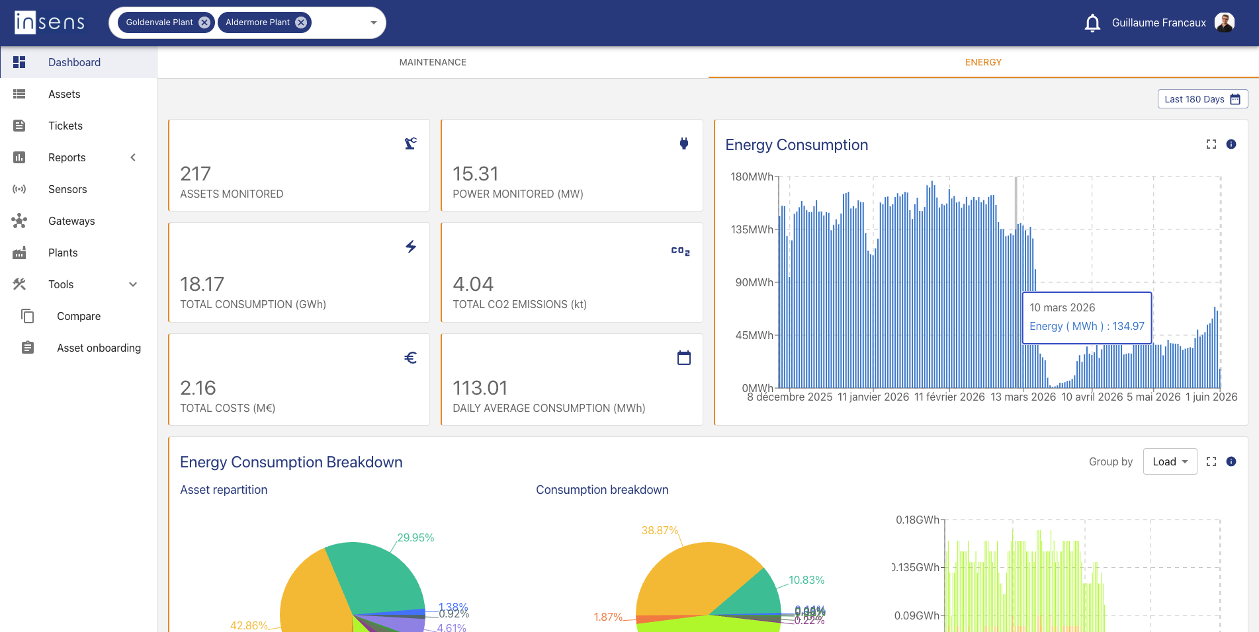Open the plant selector dropdown arrow

[373, 22]
